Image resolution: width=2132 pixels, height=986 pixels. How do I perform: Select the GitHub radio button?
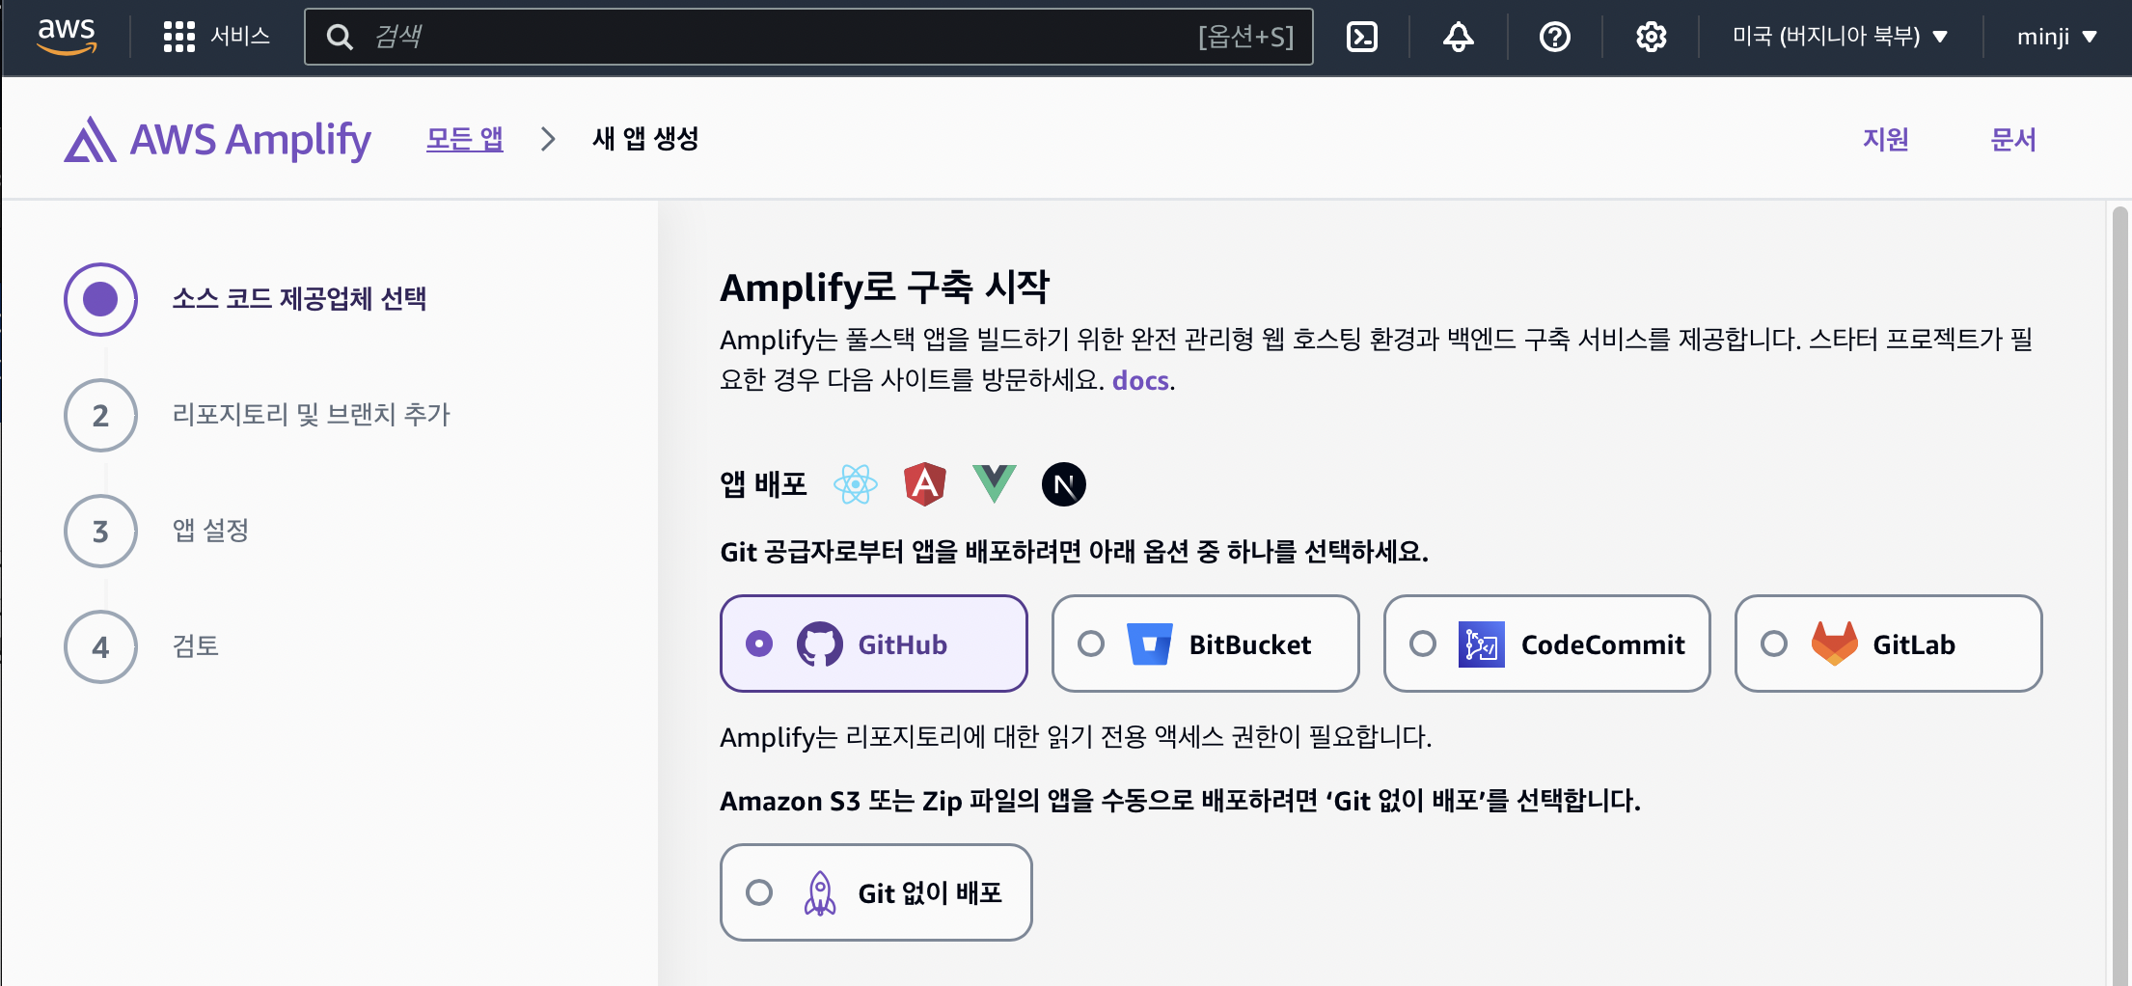[x=759, y=644]
